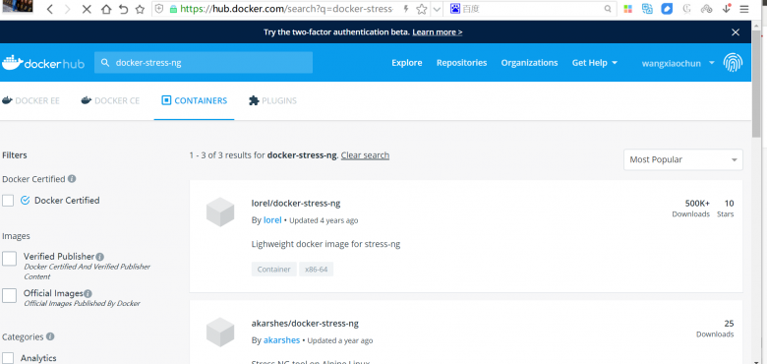Open the lorel publisher link
The height and width of the screenshot is (364, 767).
click(x=272, y=220)
